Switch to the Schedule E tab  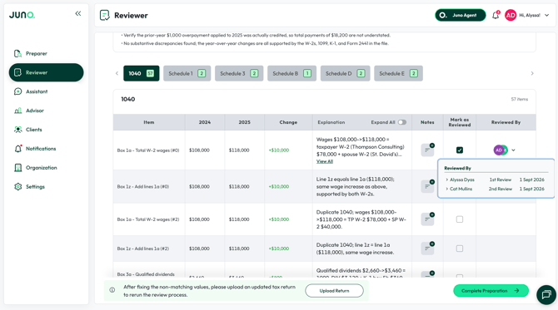(x=398, y=73)
